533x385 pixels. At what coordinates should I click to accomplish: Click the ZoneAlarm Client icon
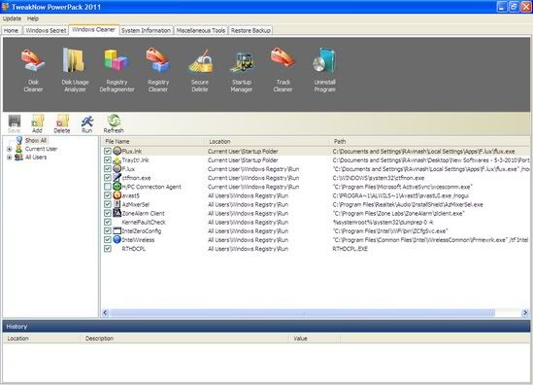click(117, 213)
